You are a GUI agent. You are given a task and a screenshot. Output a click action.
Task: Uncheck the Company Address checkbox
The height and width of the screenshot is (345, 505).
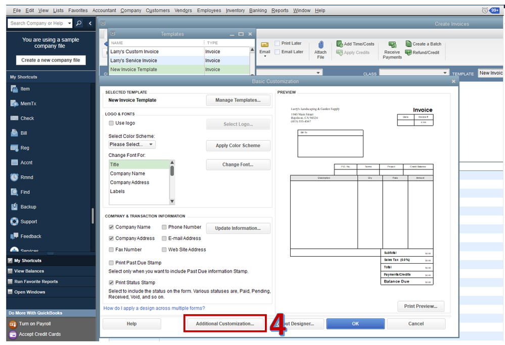point(111,239)
